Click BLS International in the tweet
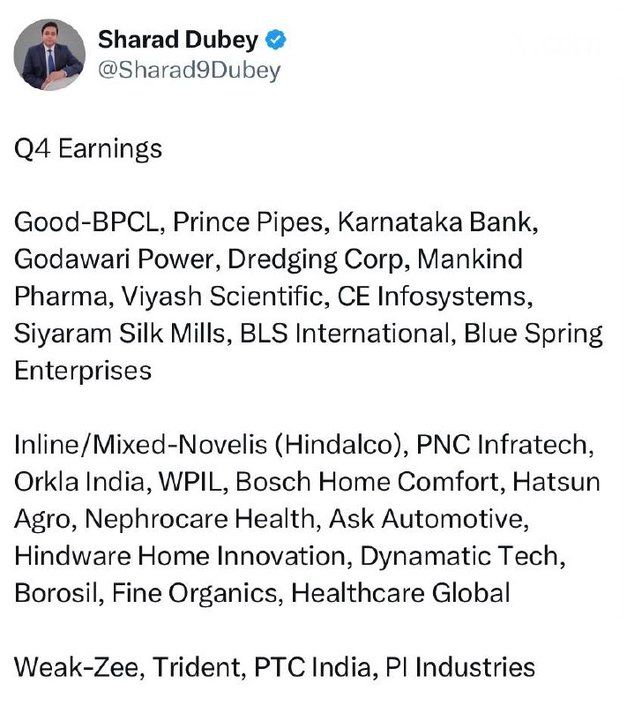Viewport: 627px width, 706px height. (345, 334)
